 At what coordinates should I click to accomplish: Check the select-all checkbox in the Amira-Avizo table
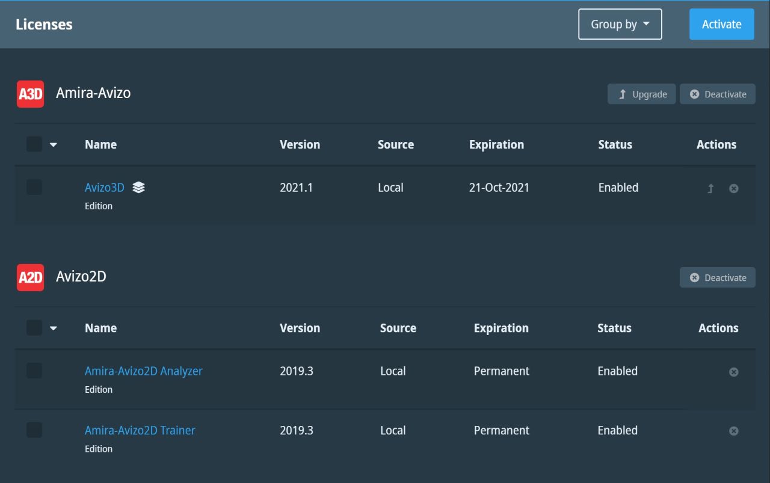click(34, 144)
